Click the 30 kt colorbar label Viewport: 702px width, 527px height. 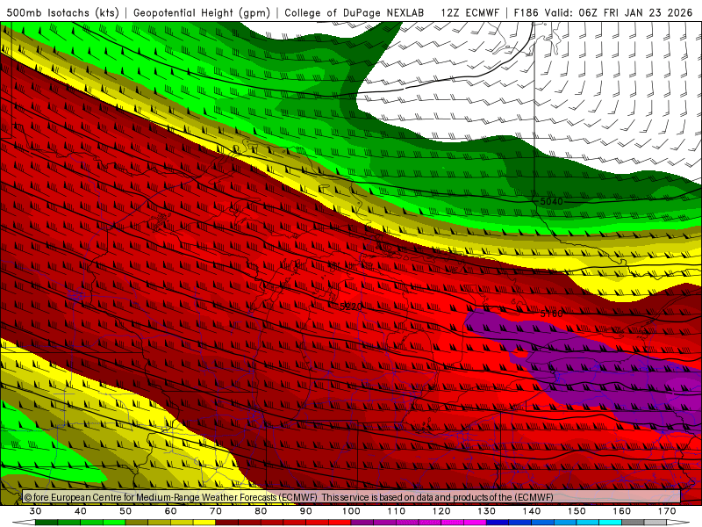point(35,511)
